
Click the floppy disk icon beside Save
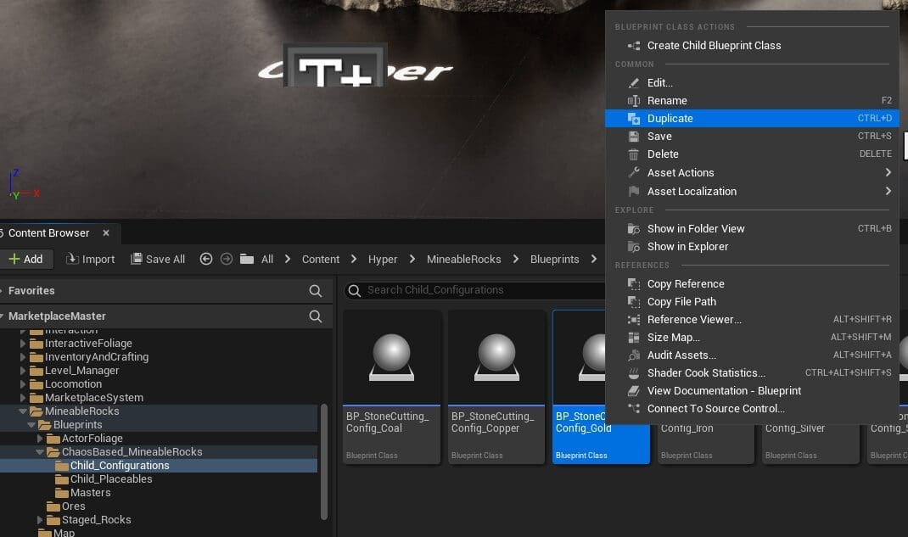click(x=633, y=137)
